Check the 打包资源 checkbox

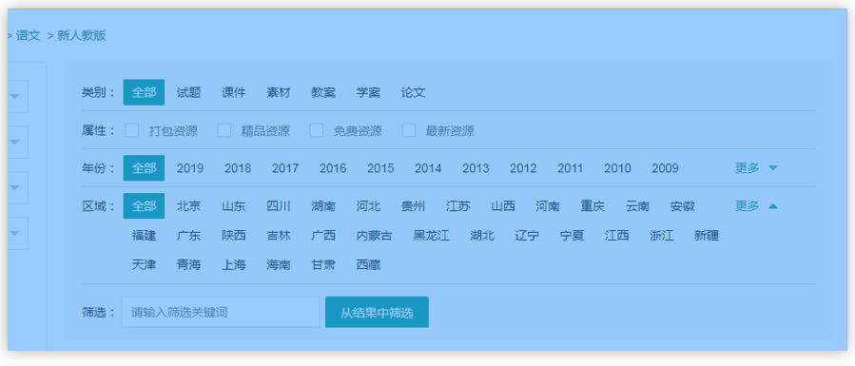pyautogui.click(x=132, y=131)
